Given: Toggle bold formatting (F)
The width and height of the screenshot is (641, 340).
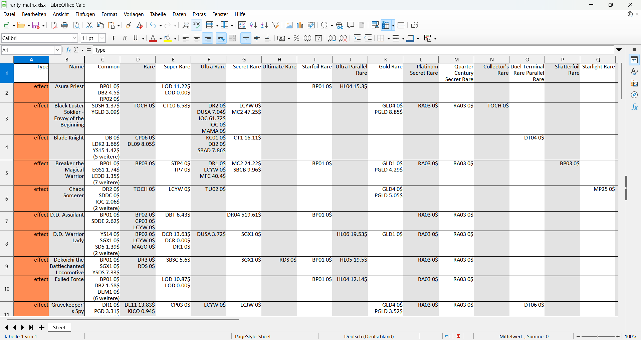Looking at the screenshot, I should pyautogui.click(x=114, y=38).
